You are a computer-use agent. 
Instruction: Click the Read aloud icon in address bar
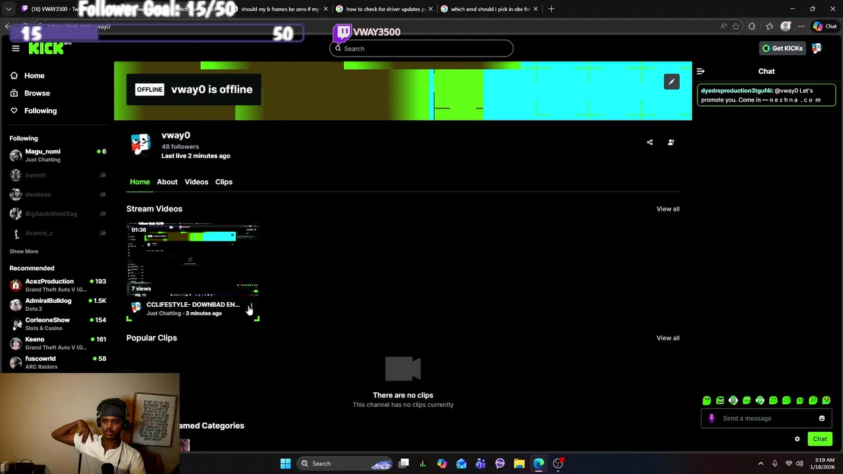pos(723,26)
